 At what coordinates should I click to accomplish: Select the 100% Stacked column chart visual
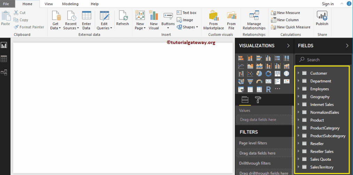pyautogui.click(x=287, y=58)
